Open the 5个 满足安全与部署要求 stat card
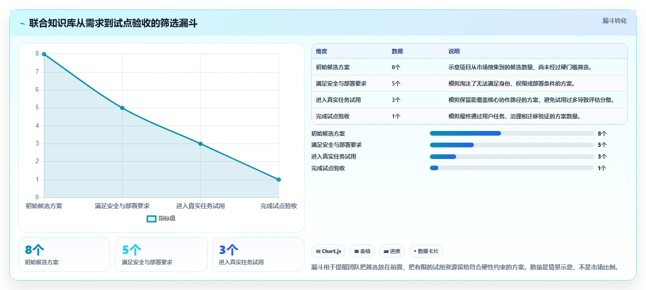The height and width of the screenshot is (290, 646). [x=161, y=254]
